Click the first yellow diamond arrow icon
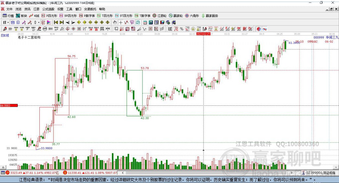 pos(79,22)
